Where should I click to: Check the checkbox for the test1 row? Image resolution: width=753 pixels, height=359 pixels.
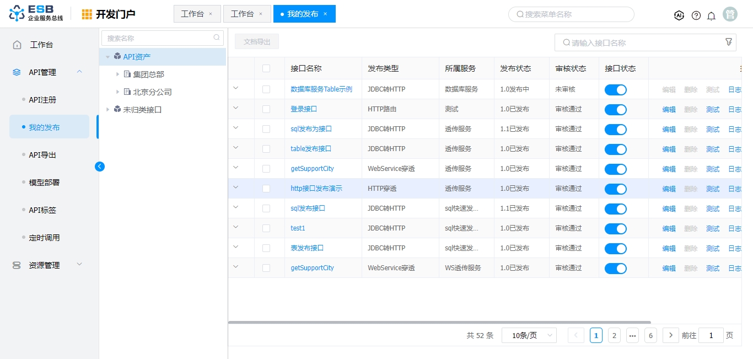pos(266,228)
